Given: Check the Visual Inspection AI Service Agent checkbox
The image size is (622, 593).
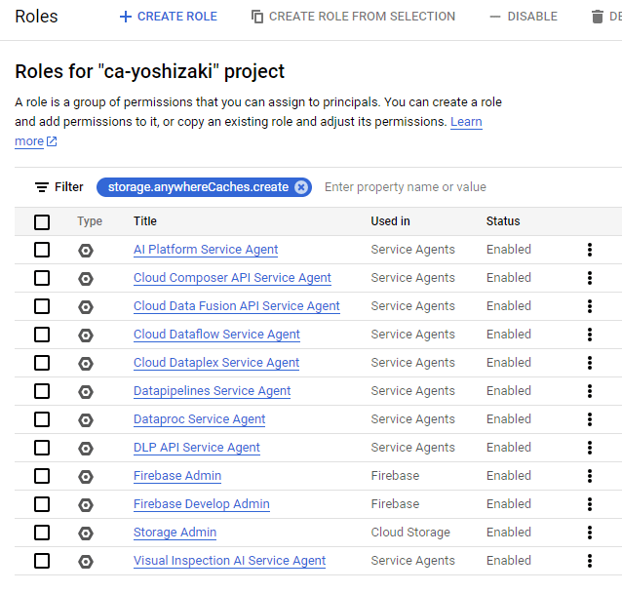Looking at the screenshot, I should point(42,561).
